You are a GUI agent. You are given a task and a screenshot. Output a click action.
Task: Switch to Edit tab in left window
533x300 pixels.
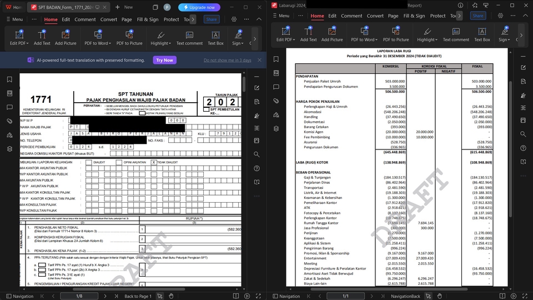coord(66,19)
